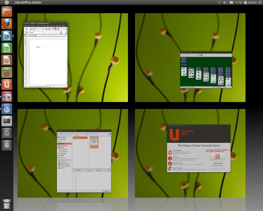Open the Ubuntu Dash home button
Viewport: 263px width, 211px height.
(6, 3)
